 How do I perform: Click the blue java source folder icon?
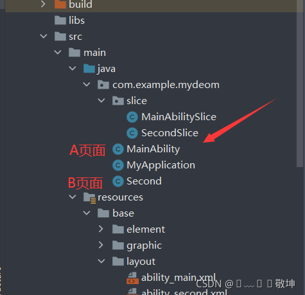tap(89, 69)
